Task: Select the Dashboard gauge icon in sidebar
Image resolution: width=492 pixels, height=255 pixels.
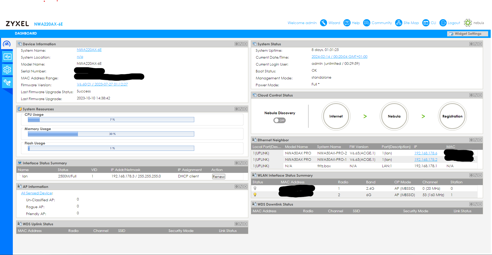Action: (x=7, y=44)
